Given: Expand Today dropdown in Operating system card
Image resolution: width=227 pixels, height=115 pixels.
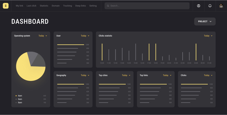Looking at the screenshot, I should point(43,36).
